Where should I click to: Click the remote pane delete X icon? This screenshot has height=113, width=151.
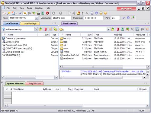coord(132,29)
